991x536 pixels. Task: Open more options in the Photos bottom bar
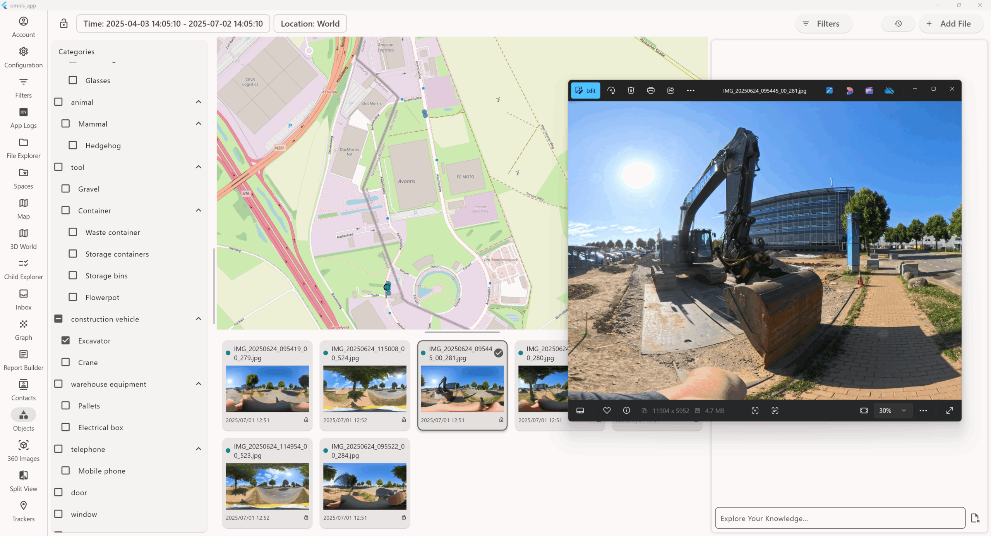[x=923, y=411]
